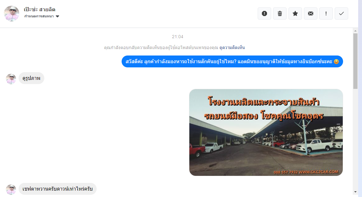The image size is (362, 197).
Task: Open the car lot image thumbnail
Action: click(266, 133)
